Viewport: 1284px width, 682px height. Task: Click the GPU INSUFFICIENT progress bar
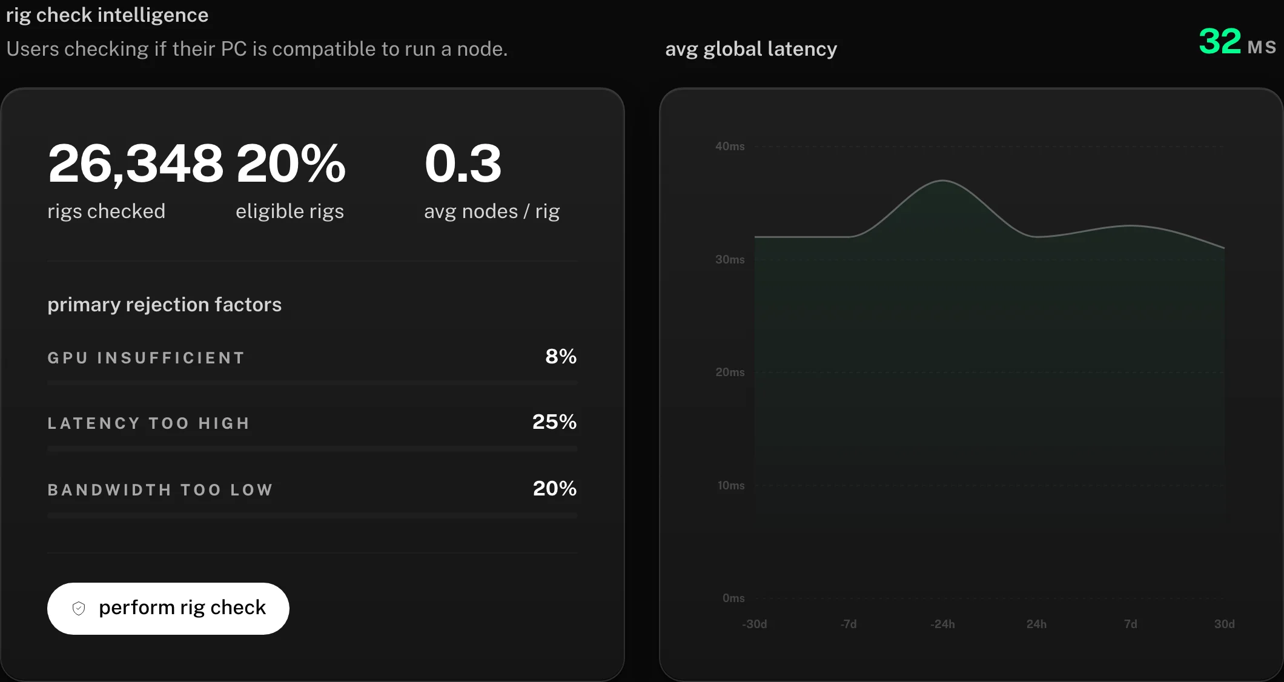coord(313,383)
